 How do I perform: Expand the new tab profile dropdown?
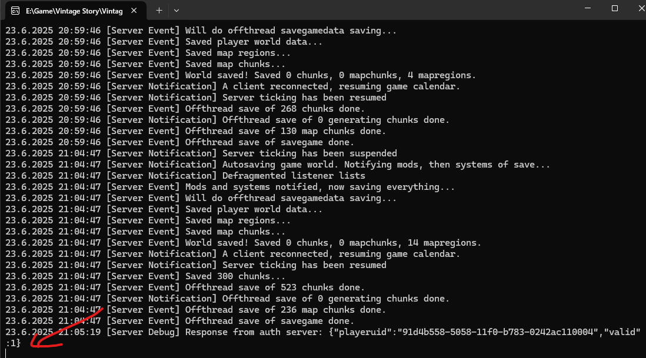[x=177, y=10]
